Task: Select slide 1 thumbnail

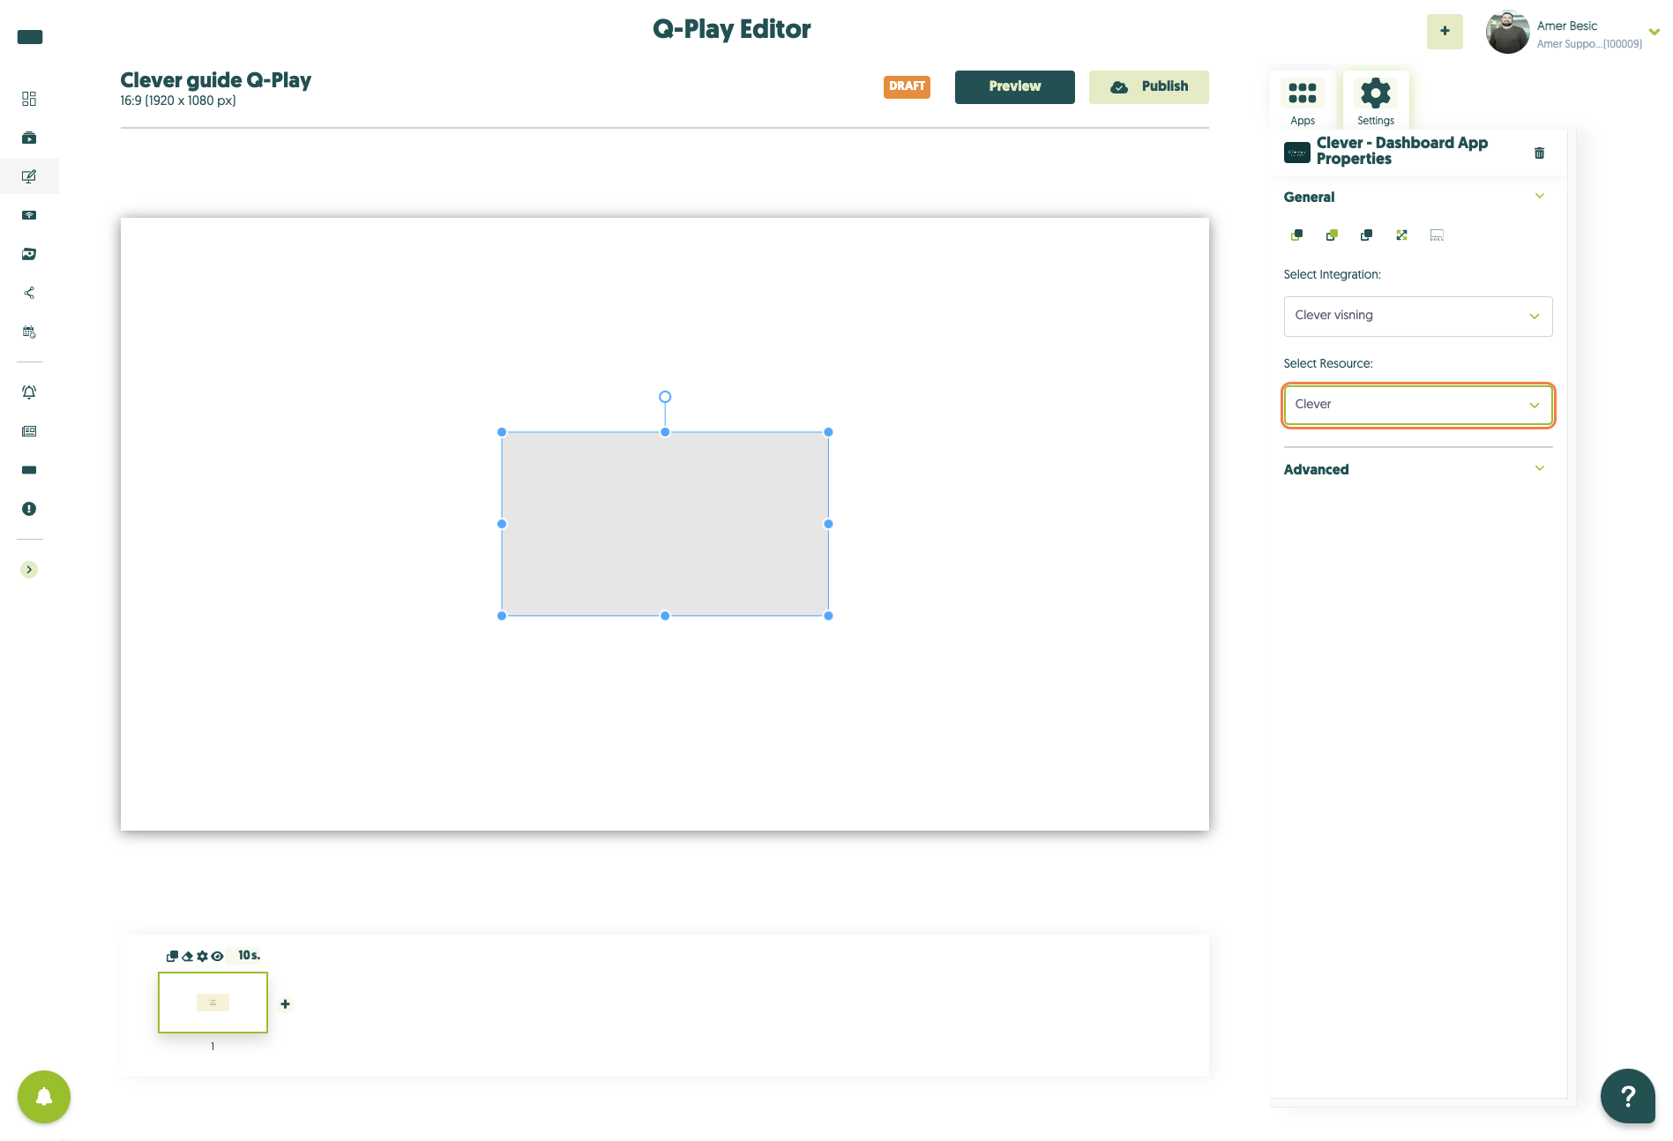Action: click(x=213, y=1003)
